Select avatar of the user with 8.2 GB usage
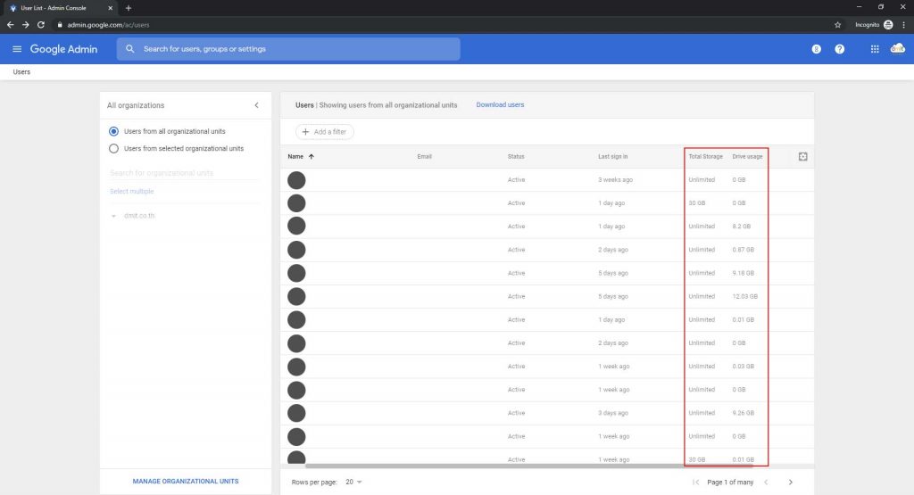The image size is (914, 495). coord(296,227)
